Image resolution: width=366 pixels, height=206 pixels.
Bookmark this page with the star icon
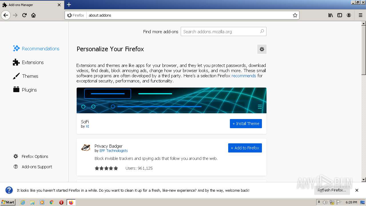[x=295, y=15]
